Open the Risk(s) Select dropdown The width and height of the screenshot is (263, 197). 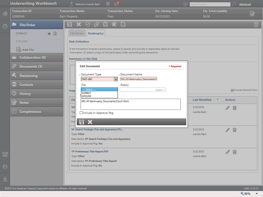143,90
